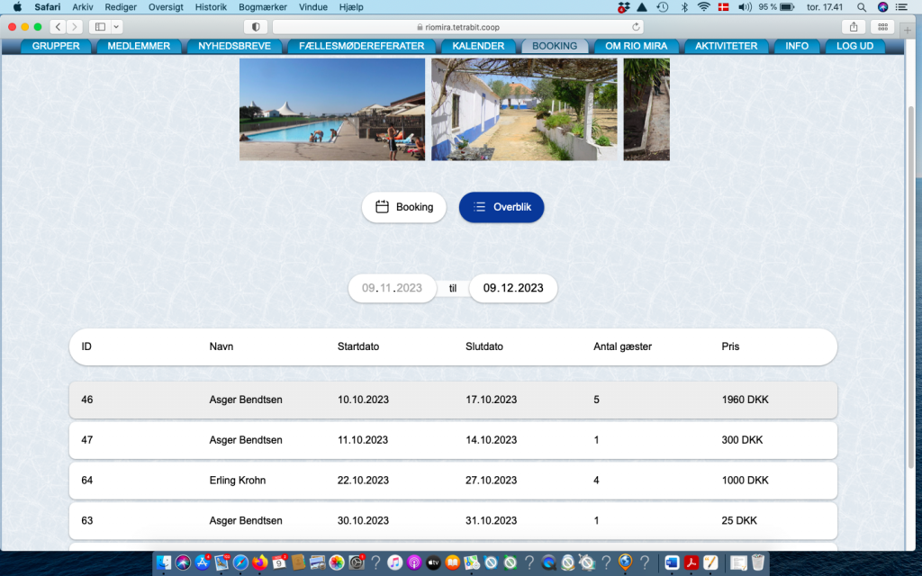The height and width of the screenshot is (576, 922).
Task: Open the Trash in the Dock
Action: pyautogui.click(x=758, y=562)
